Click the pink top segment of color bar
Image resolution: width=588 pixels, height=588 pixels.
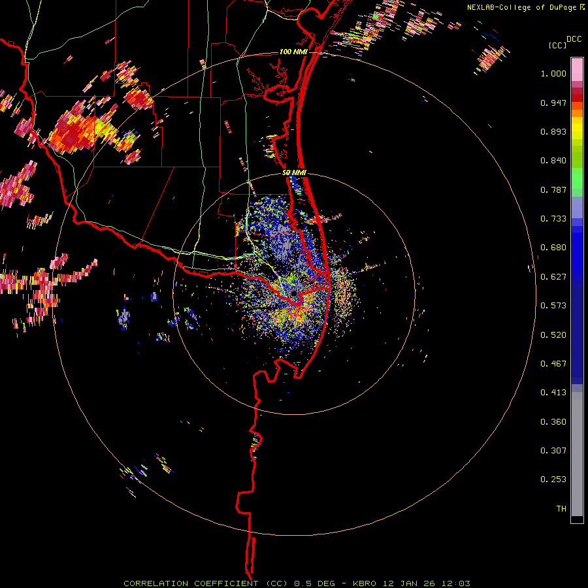(x=577, y=69)
